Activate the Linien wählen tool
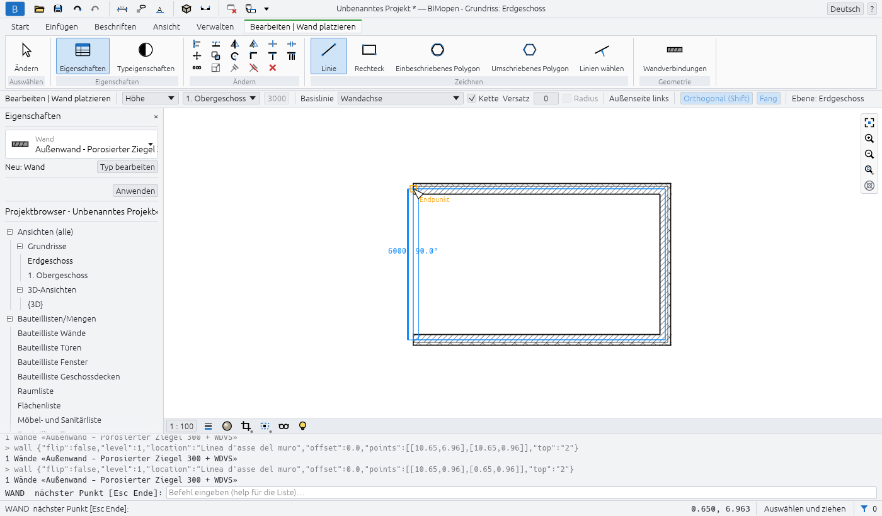The width and height of the screenshot is (882, 516). tap(602, 56)
